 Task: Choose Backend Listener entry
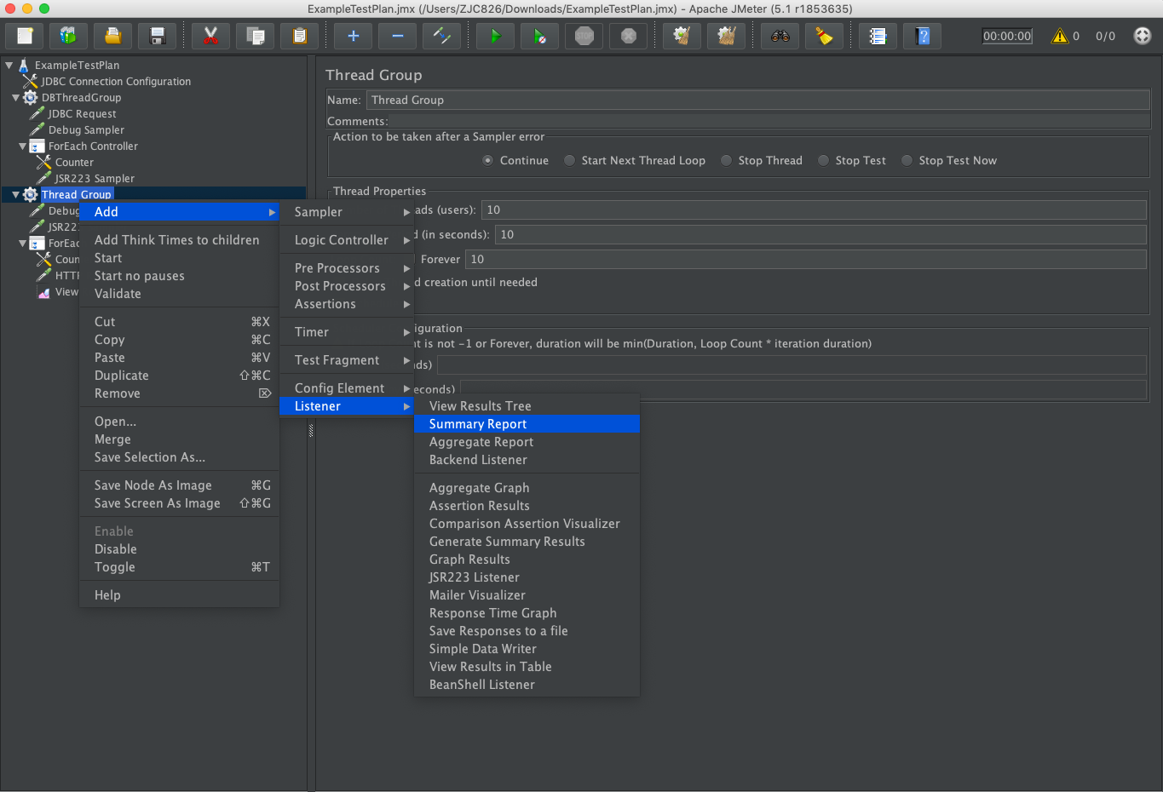[x=527, y=460]
